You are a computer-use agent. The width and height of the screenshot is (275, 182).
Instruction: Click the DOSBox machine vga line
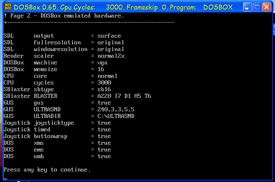pyautogui.click(x=55, y=63)
